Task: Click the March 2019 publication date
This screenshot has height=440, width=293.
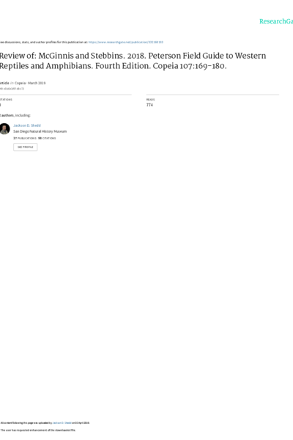Action: [x=37, y=83]
